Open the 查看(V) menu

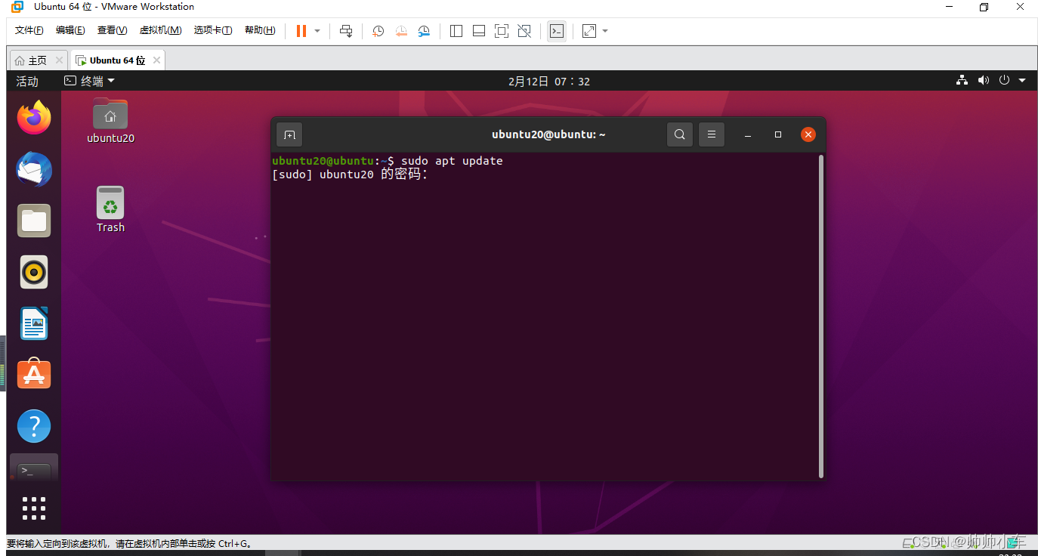pyautogui.click(x=112, y=30)
